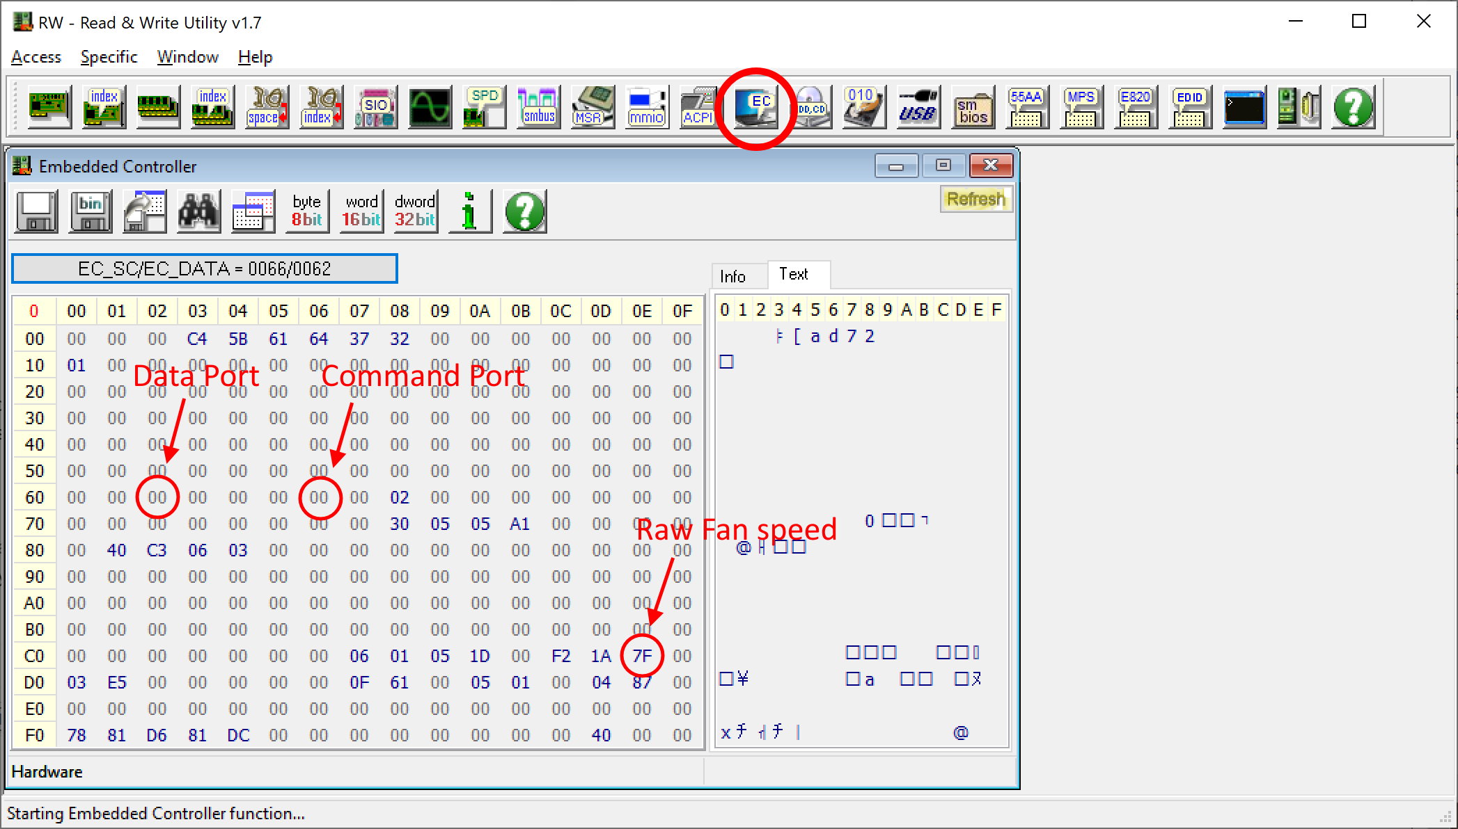
Task: Open the command console window icon
Action: (x=1244, y=107)
